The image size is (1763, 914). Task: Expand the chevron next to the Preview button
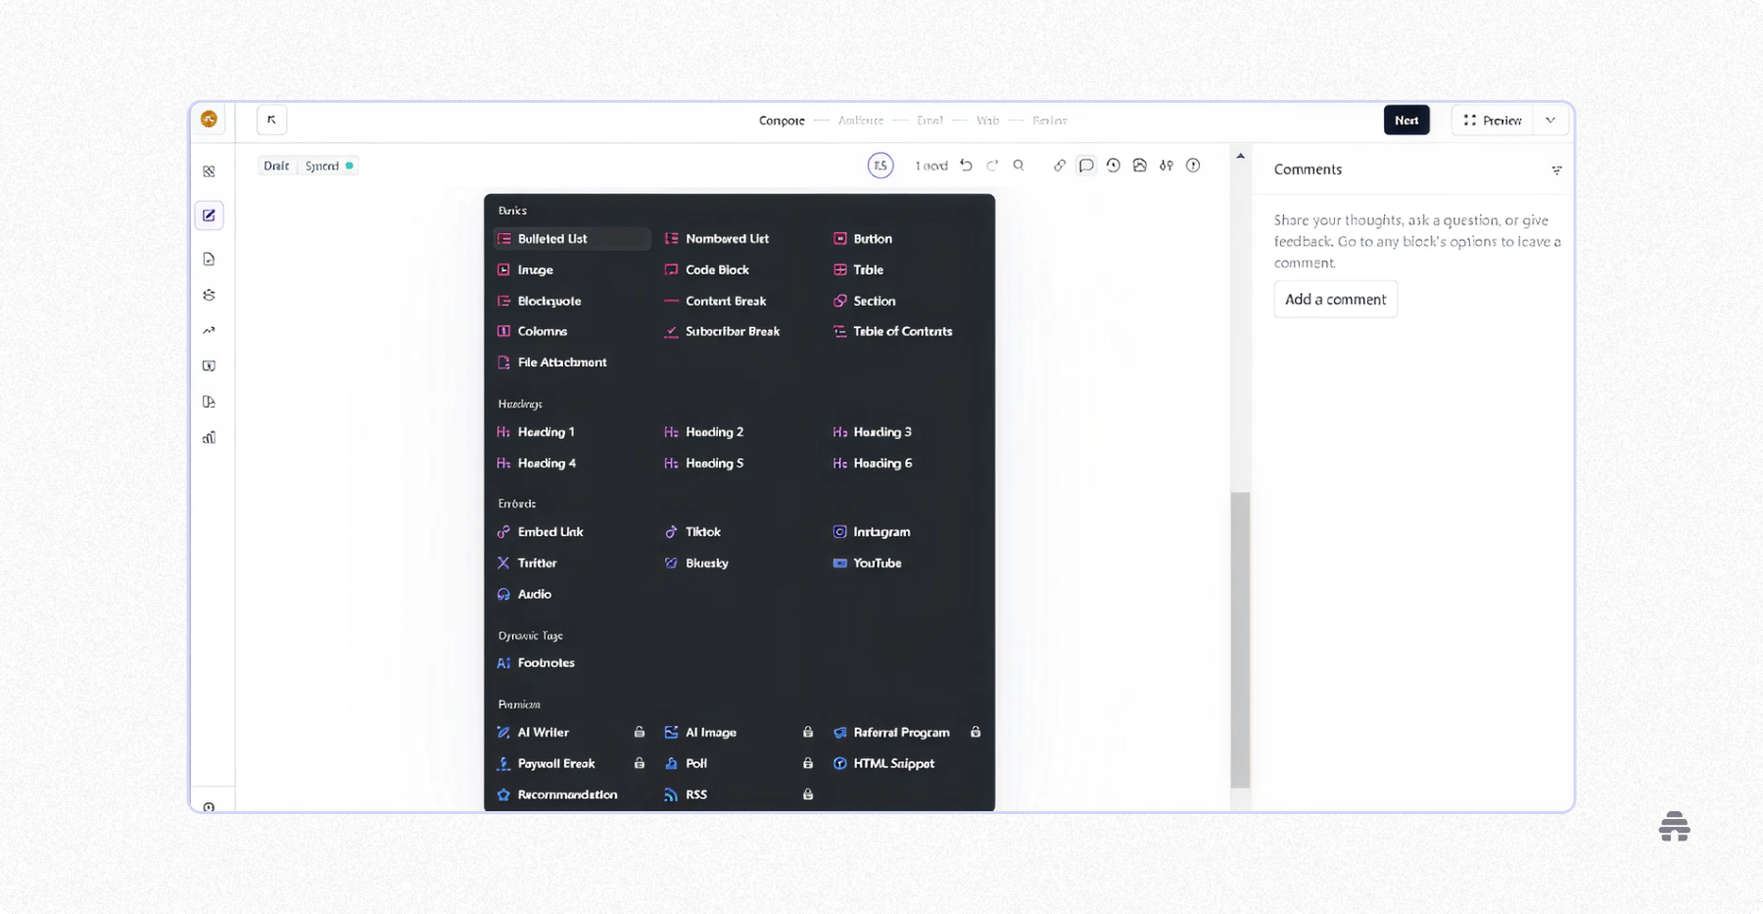pyautogui.click(x=1550, y=120)
